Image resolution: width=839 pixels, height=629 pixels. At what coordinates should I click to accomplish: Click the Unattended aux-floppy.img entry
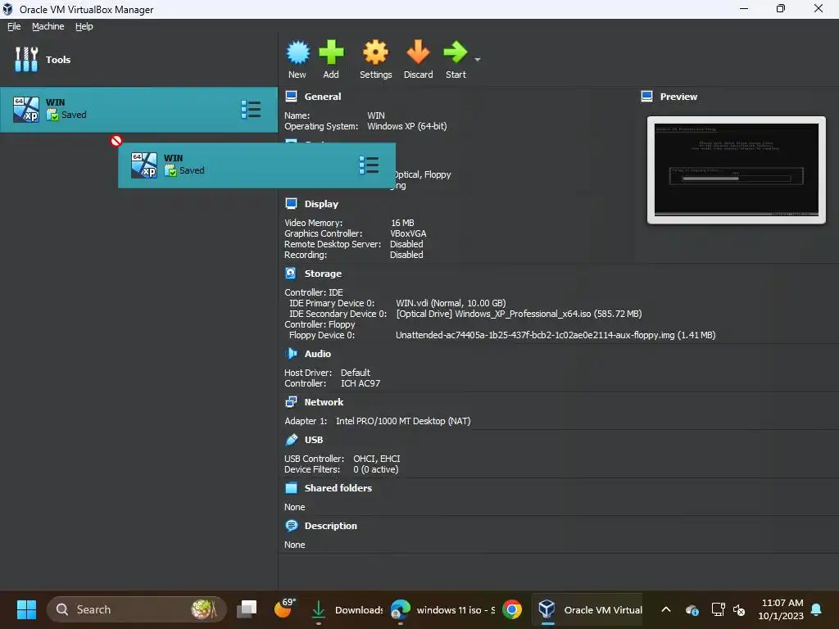pos(556,335)
